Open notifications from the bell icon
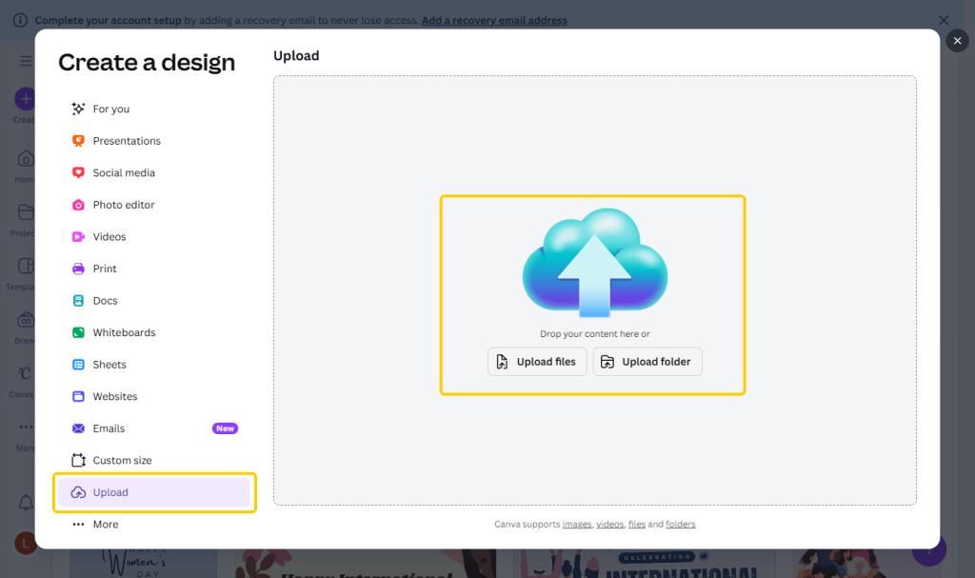975x578 pixels. pyautogui.click(x=24, y=502)
